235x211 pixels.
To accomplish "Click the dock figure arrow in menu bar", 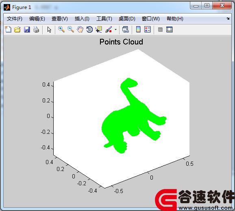I will (228, 18).
